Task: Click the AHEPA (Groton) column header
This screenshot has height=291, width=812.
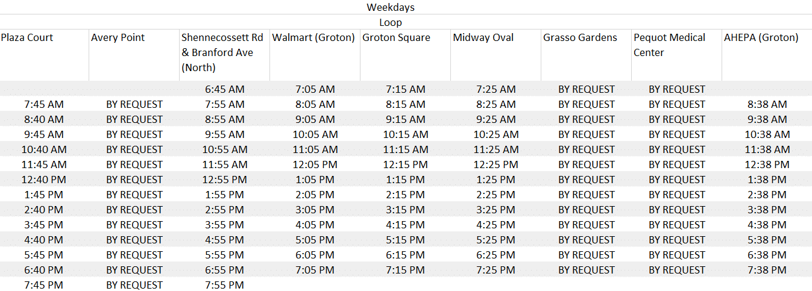Action: point(761,37)
